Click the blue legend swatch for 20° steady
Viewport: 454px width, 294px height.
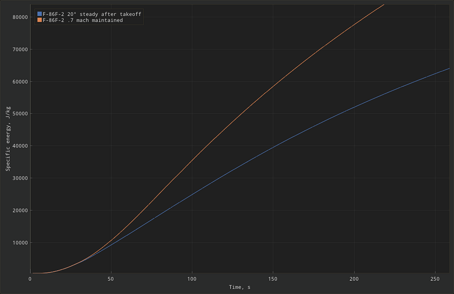click(x=39, y=14)
